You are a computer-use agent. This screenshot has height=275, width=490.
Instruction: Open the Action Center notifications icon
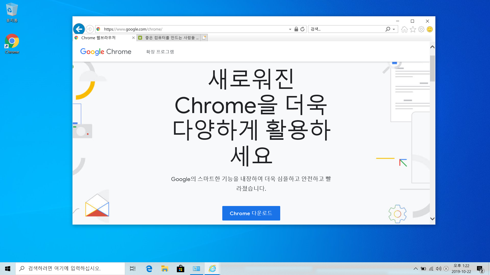tap(480, 269)
